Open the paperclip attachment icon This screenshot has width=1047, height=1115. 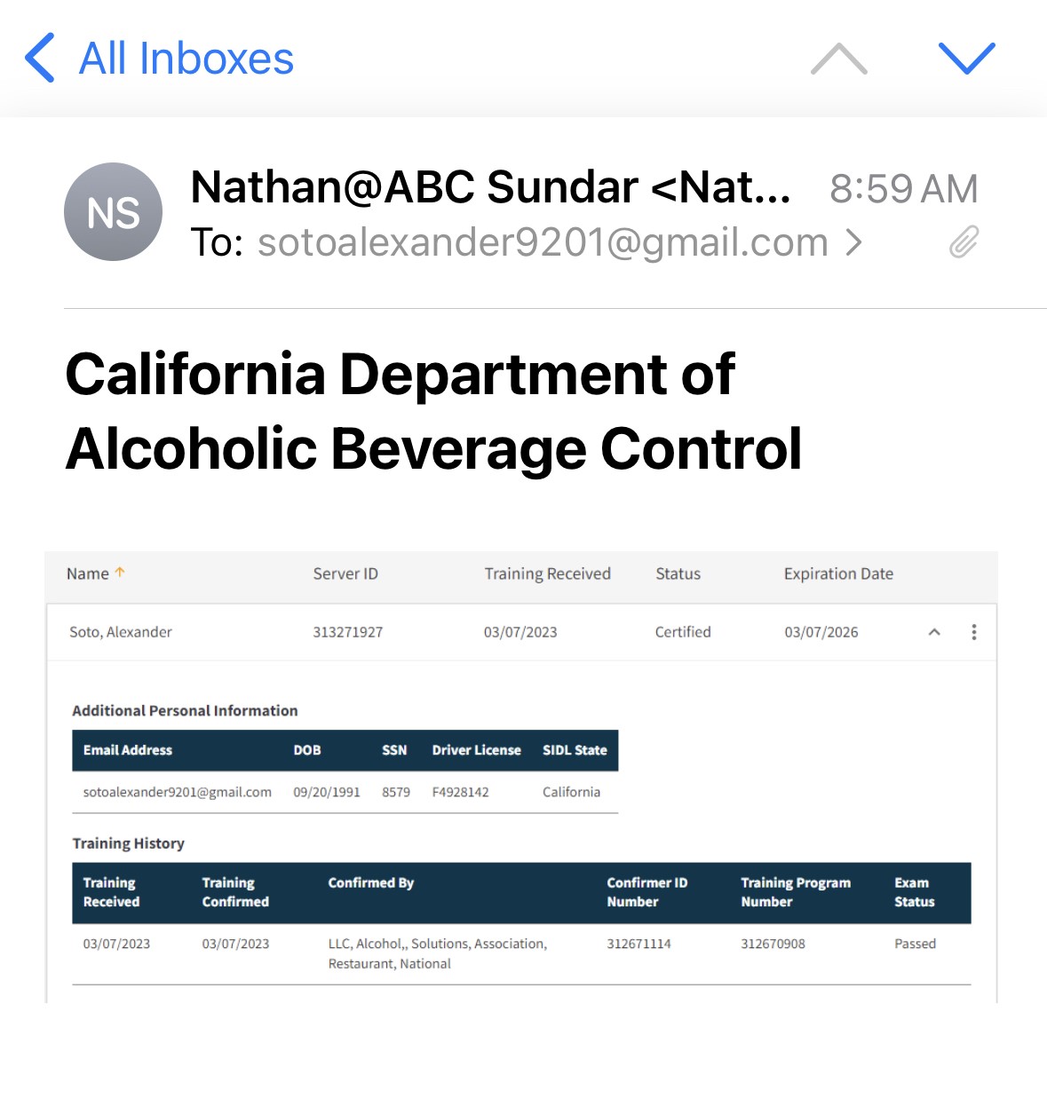tap(964, 241)
